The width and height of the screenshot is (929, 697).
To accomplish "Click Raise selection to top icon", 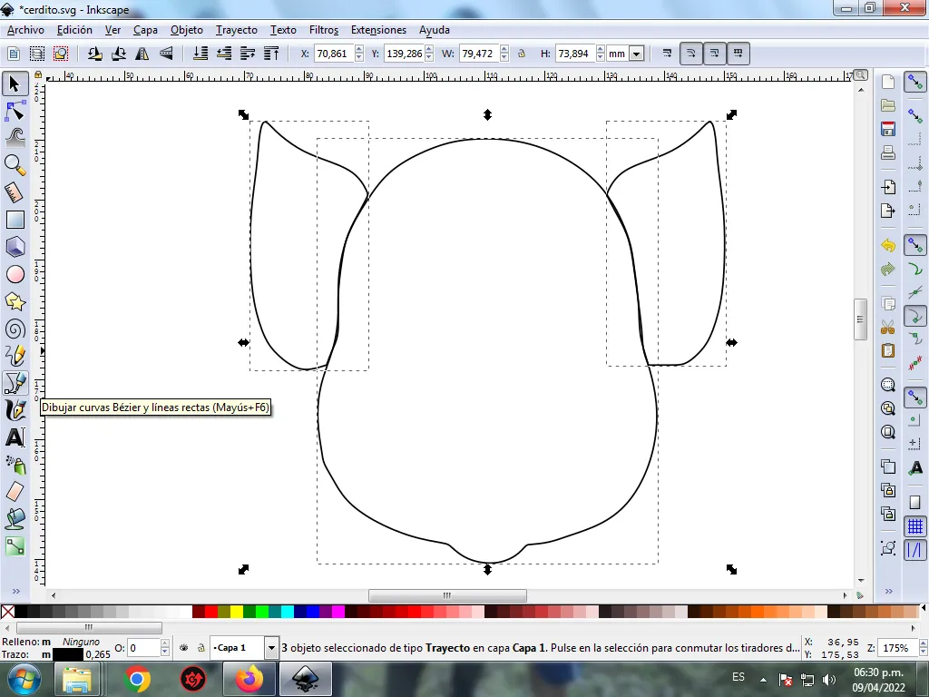I will [x=271, y=54].
